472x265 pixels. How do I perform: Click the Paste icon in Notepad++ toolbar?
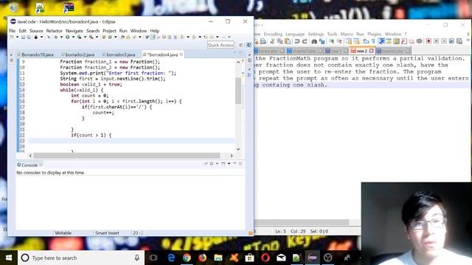coord(288,41)
